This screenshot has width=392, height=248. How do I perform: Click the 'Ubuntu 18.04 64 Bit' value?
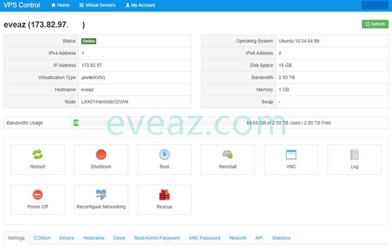click(x=299, y=41)
